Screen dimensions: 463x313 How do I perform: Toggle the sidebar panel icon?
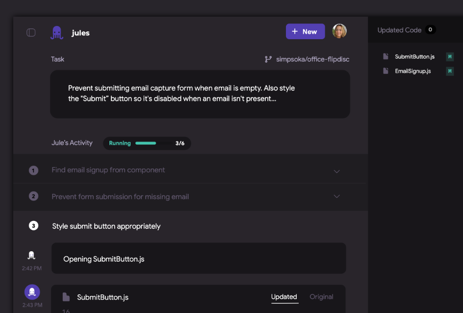coord(31,33)
